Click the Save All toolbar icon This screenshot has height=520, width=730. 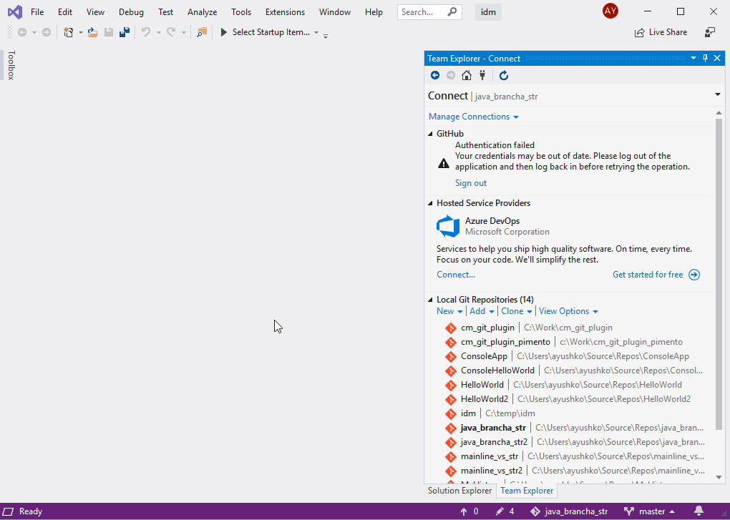pos(125,32)
